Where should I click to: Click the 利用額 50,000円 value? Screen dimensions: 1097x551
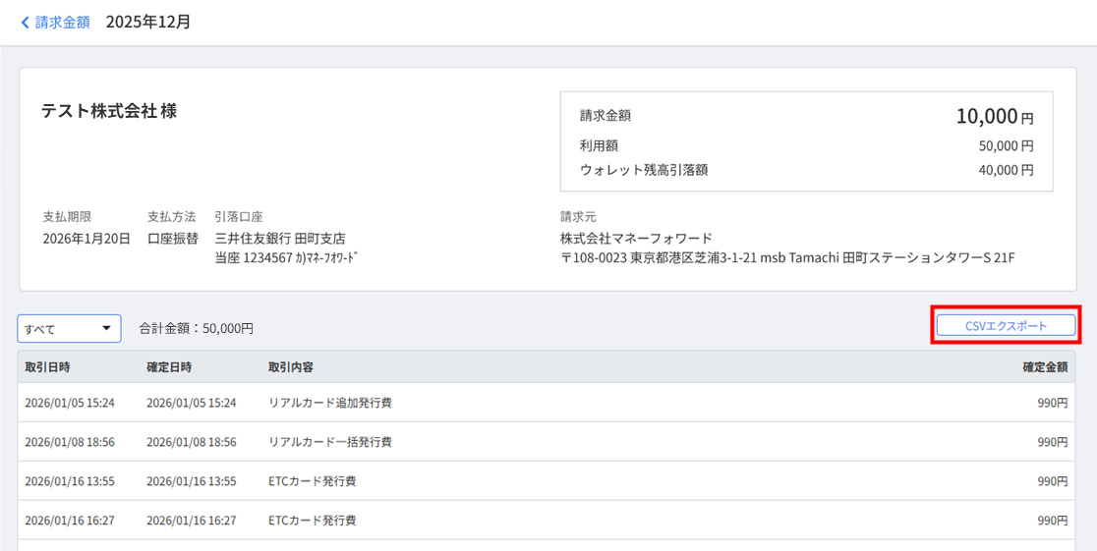(x=1006, y=145)
